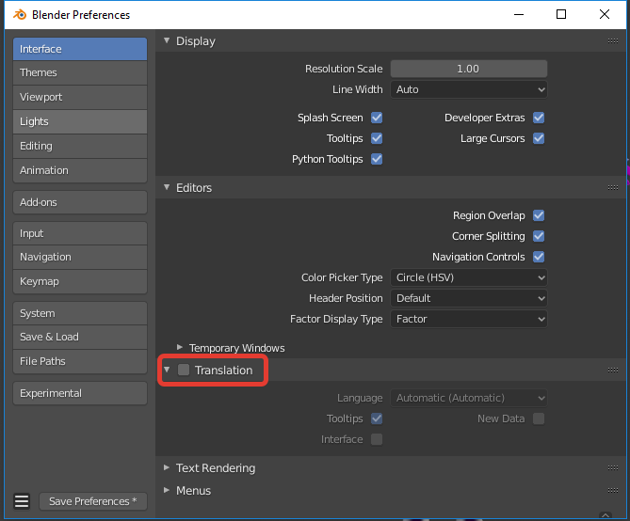
Task: Grab the Editors panel drag handle
Action: click(613, 187)
